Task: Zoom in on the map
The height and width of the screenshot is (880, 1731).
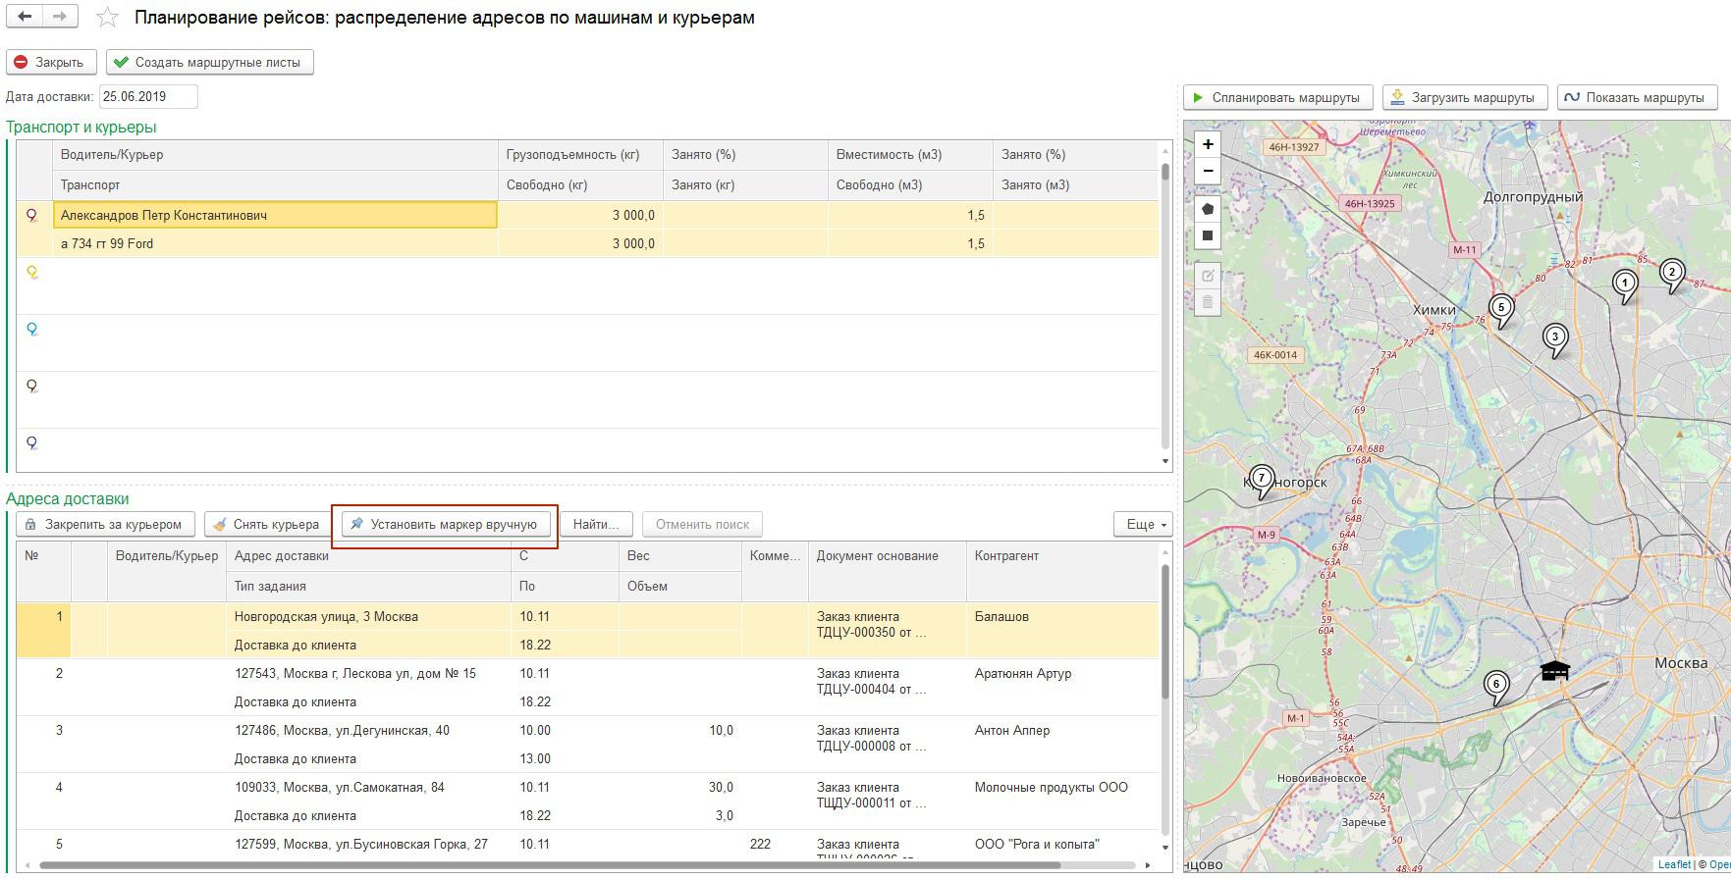Action: click(x=1208, y=144)
